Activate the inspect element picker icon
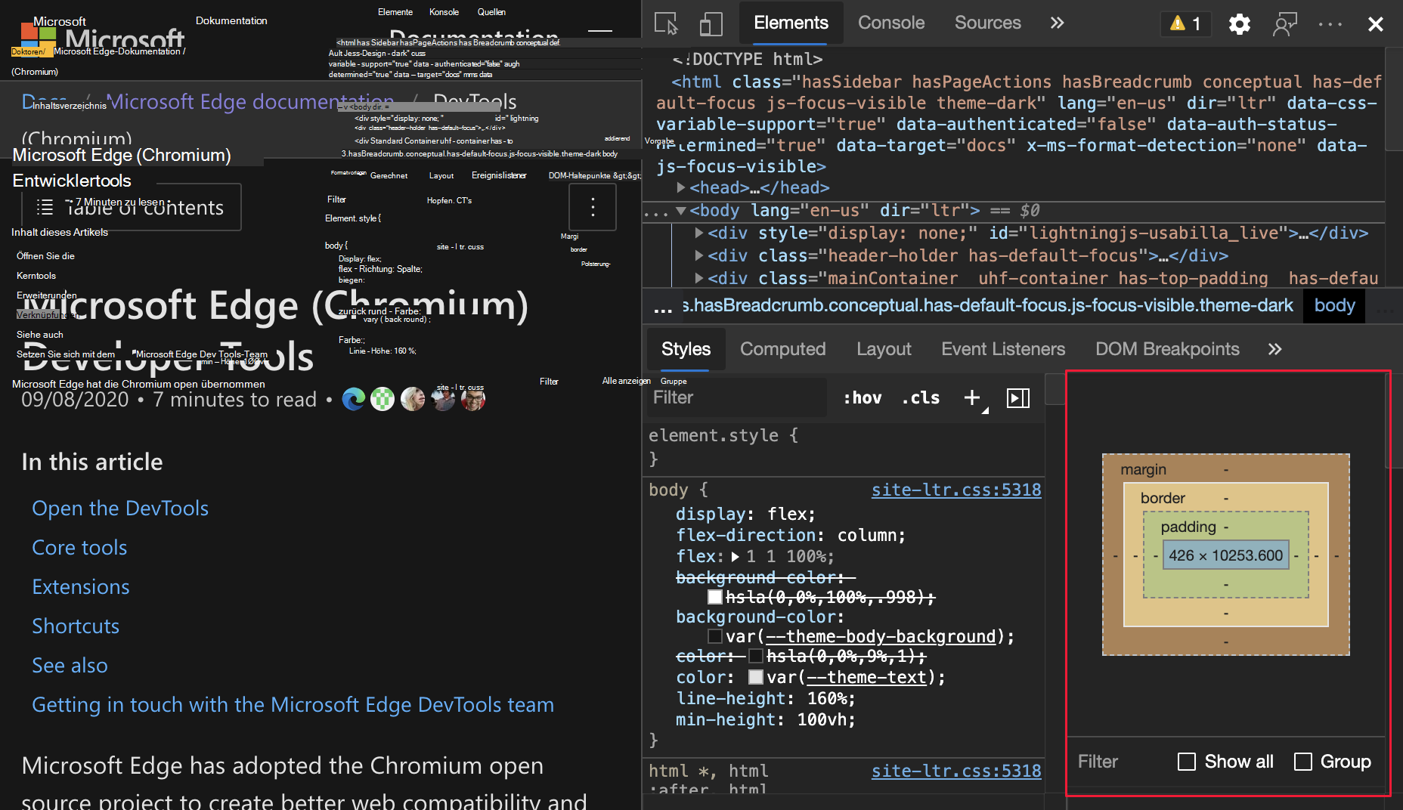This screenshot has width=1403, height=810. (666, 23)
